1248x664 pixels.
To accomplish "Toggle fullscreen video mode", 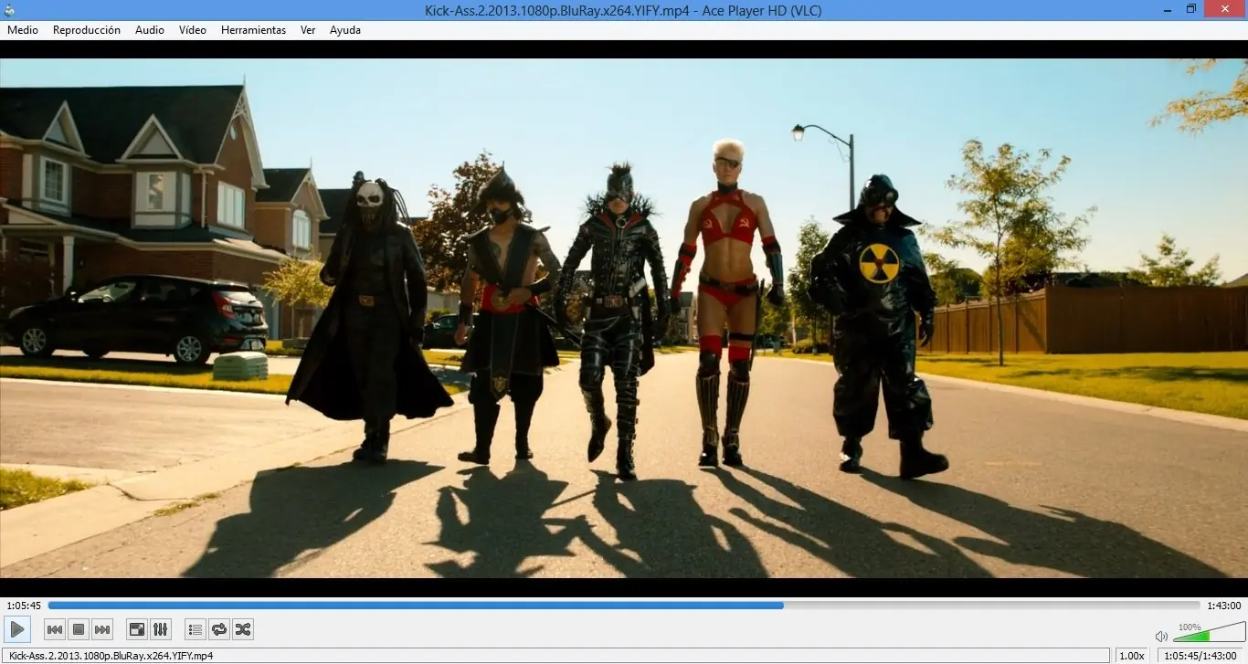I will coord(136,629).
